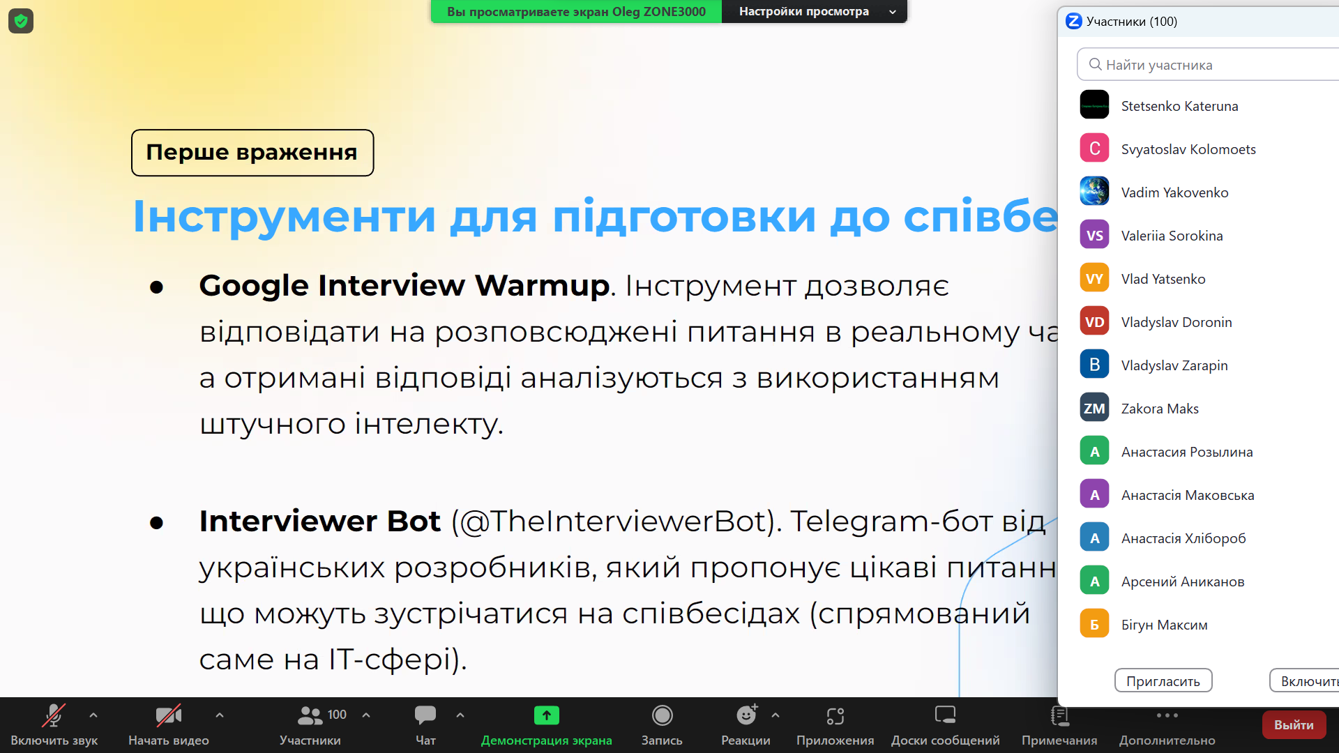The width and height of the screenshot is (1339, 753).
Task: Click the dark ZM avatar
Action: tap(1094, 408)
